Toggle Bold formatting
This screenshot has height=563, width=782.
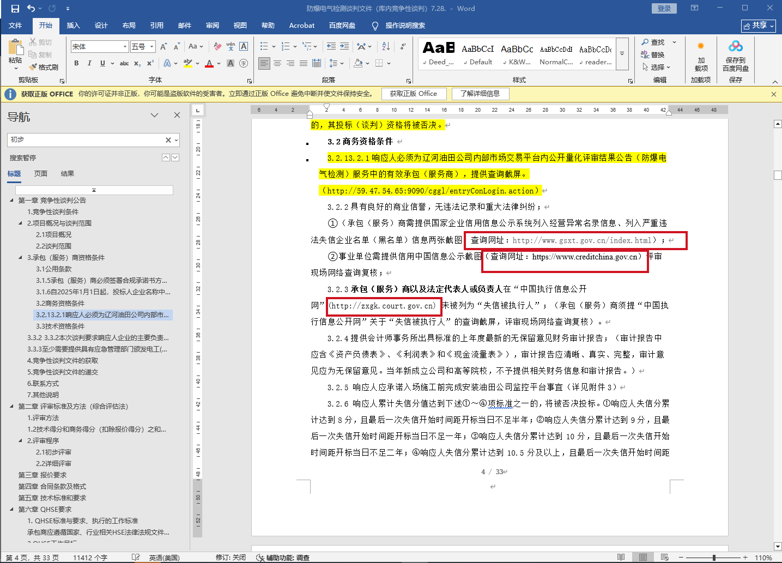coord(76,63)
